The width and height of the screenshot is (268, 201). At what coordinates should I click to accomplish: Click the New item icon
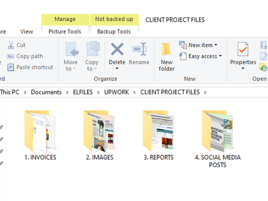[183, 45]
